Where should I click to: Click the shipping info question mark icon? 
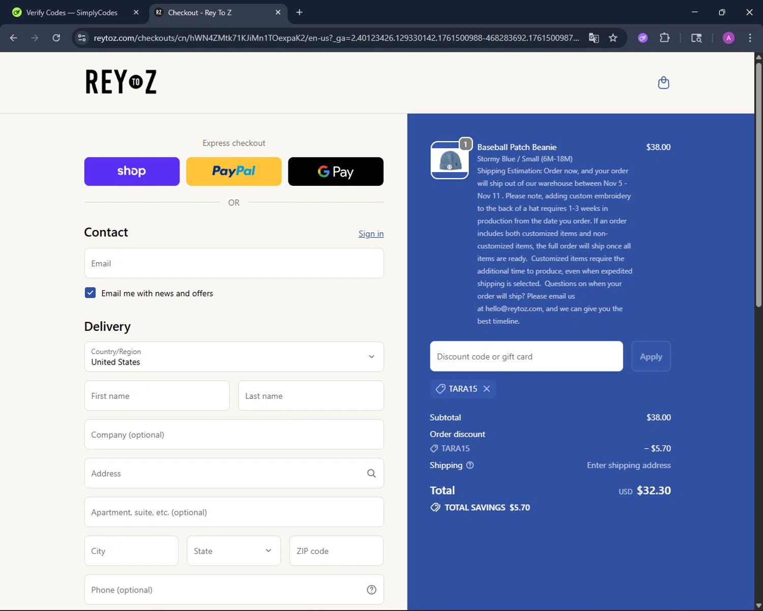point(470,465)
